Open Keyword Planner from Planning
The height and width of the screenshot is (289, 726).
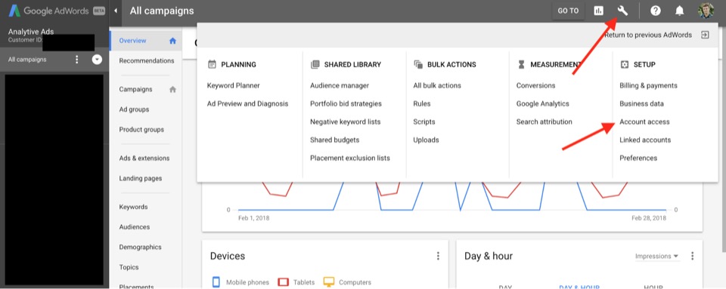[x=234, y=85]
